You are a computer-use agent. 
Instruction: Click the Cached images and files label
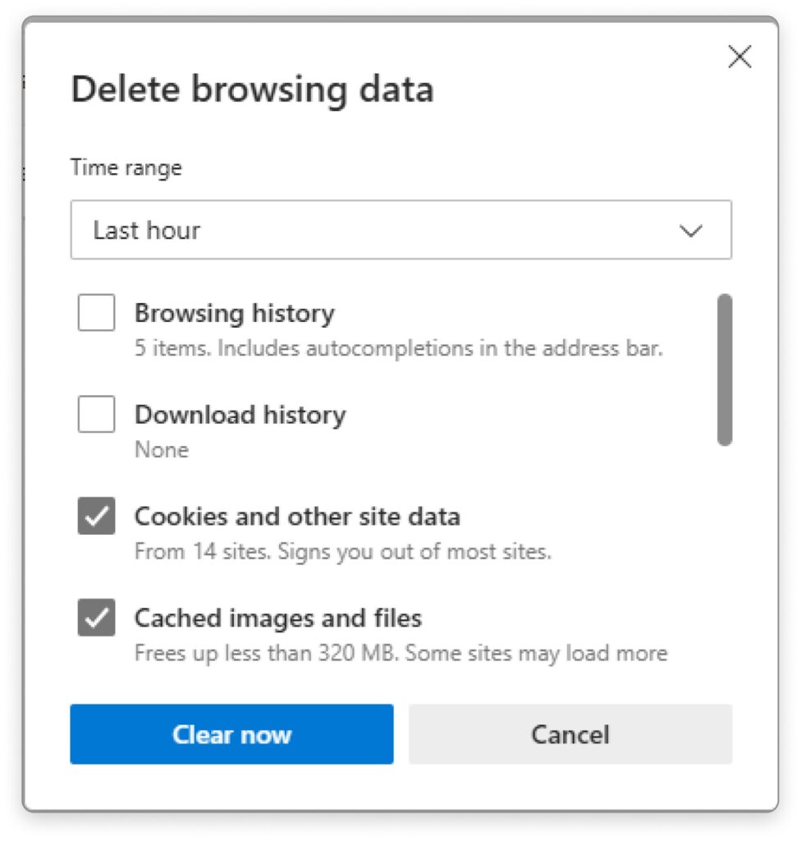pyautogui.click(x=278, y=618)
